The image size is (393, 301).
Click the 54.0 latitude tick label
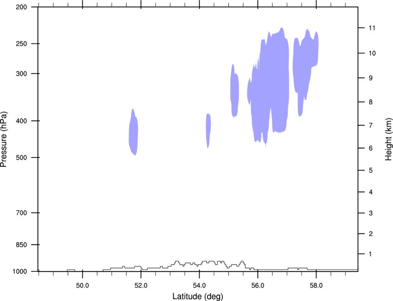(x=199, y=285)
